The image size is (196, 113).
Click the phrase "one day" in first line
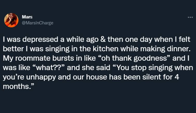pyautogui.click(x=139, y=39)
